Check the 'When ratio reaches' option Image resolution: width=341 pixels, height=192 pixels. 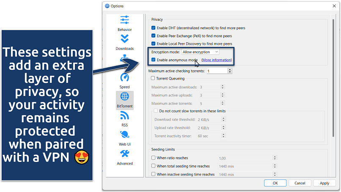[154, 158]
